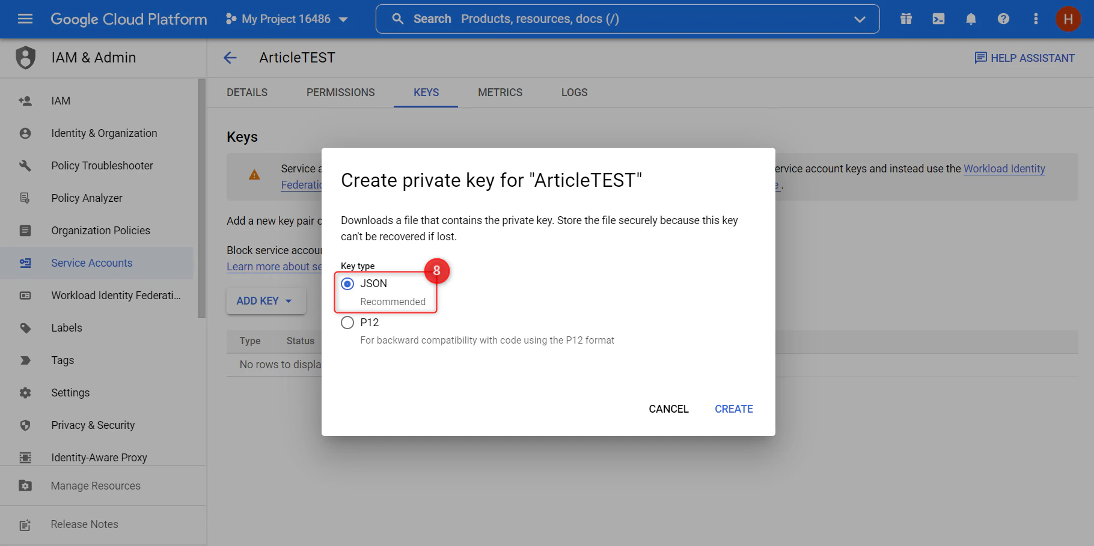Open Identity-Aware Proxy menu item
This screenshot has width=1094, height=546.
(x=99, y=458)
